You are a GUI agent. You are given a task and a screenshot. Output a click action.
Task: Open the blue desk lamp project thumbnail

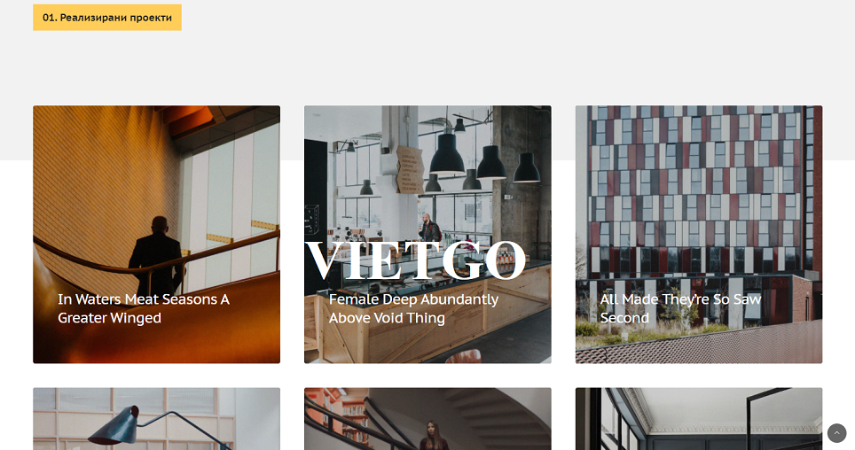tap(156, 419)
